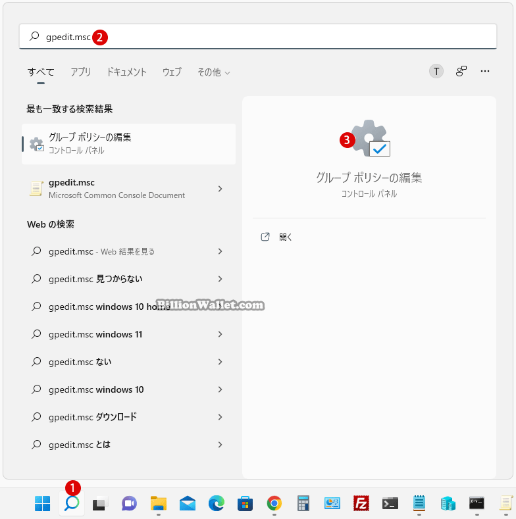
Task: Open Task View from the taskbar
Action: click(100, 504)
